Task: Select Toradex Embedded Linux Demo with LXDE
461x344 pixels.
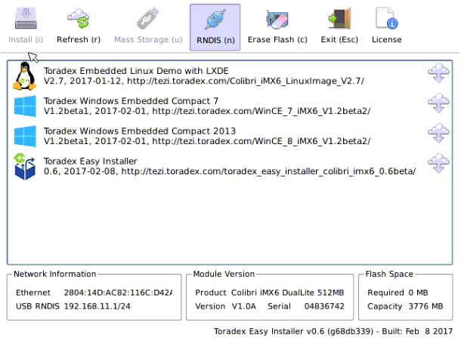Action: pyautogui.click(x=136, y=71)
